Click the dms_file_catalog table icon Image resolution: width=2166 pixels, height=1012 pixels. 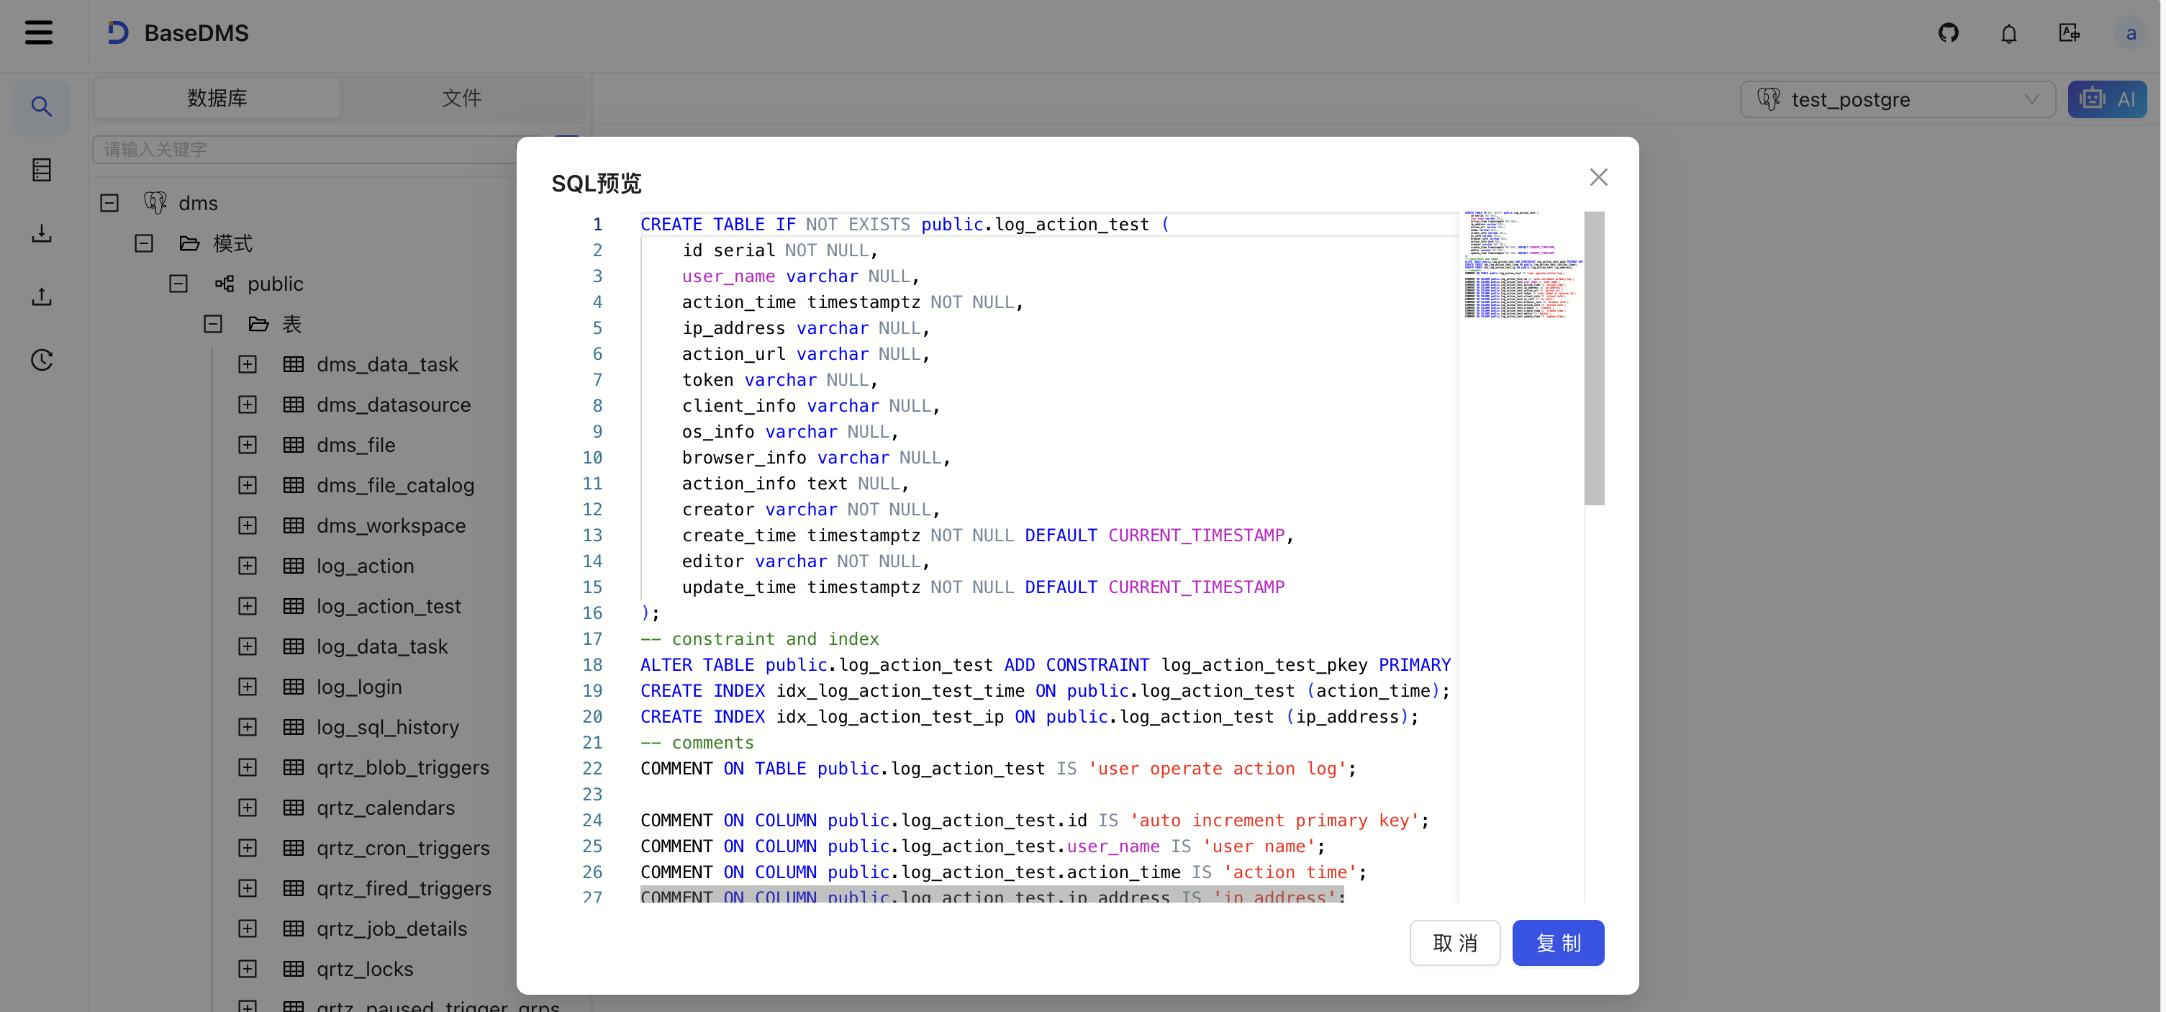click(294, 485)
